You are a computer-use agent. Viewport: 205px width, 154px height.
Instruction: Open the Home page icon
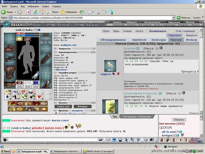[x=42, y=12]
